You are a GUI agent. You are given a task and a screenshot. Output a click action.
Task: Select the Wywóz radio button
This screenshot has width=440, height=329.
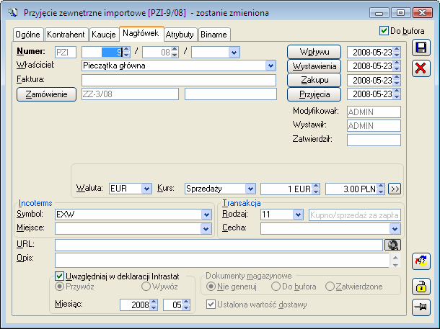tap(146, 287)
